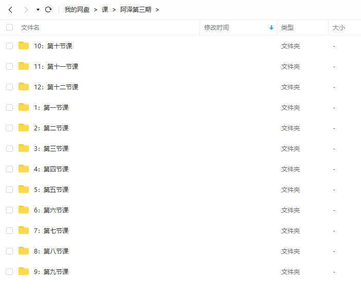Image resolution: width=361 pixels, height=294 pixels.
Task: Navigate to 课 folder in breadcrumb
Action: [x=105, y=10]
